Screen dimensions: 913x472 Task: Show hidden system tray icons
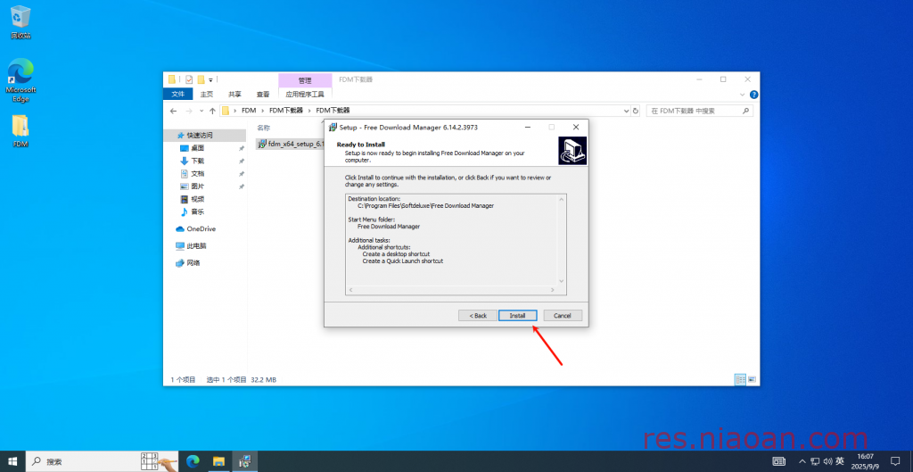802,461
